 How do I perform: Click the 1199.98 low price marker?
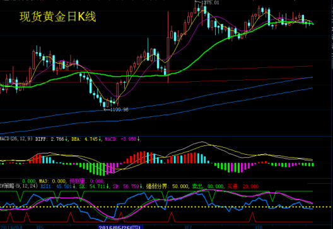(x=117, y=109)
